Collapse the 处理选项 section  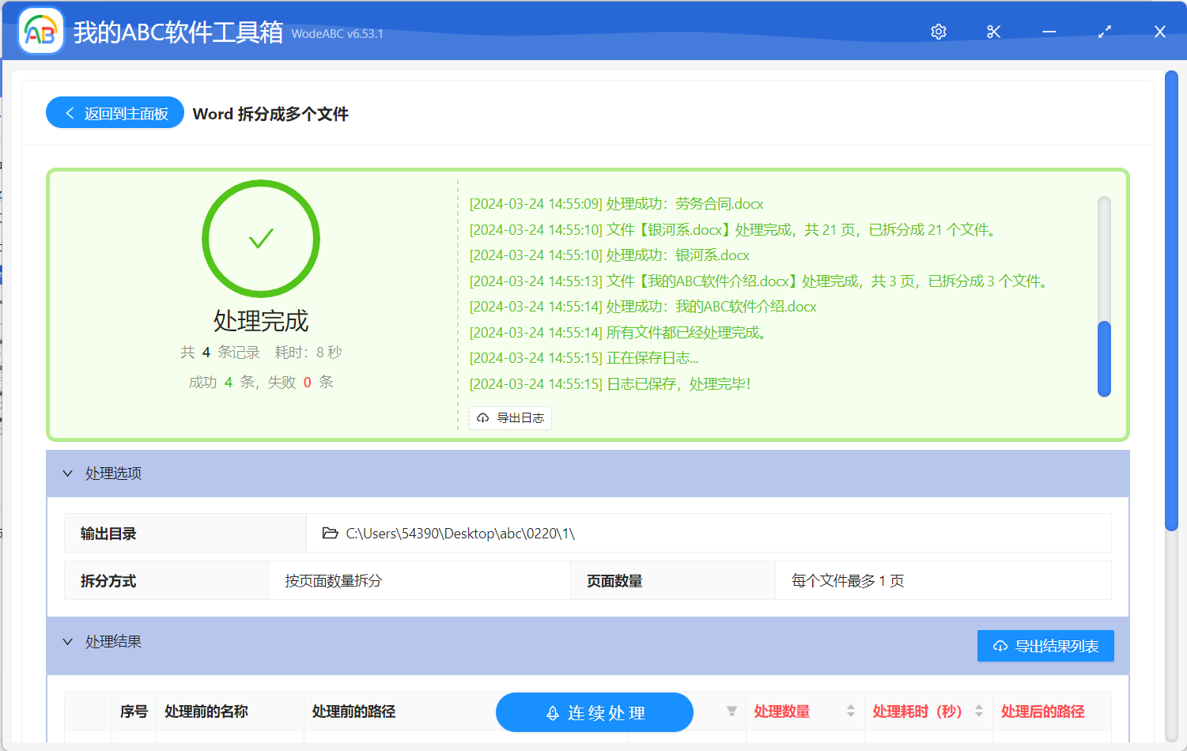[68, 473]
